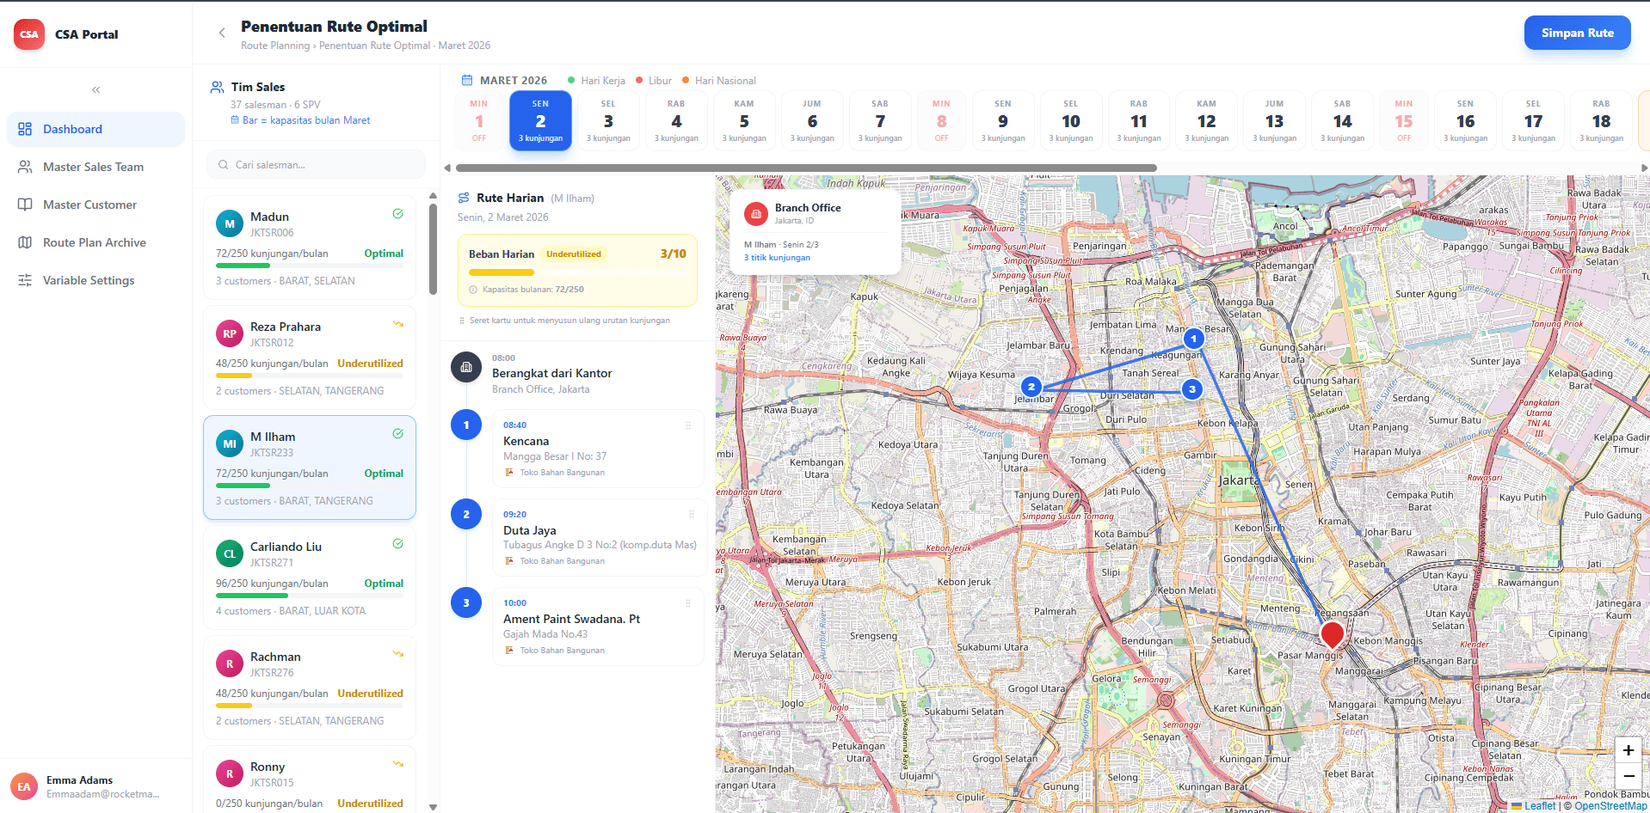Screen dimensions: 1650x813
Task: Collapse the sidebar with double chevron
Action: pyautogui.click(x=96, y=89)
